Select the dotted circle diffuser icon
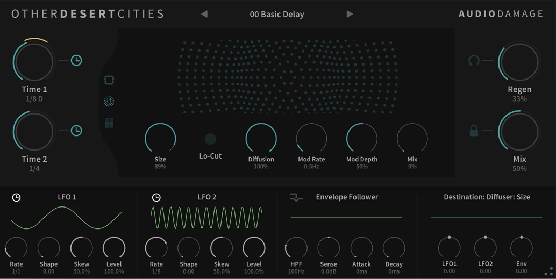This screenshot has width=556, height=279. (109, 102)
